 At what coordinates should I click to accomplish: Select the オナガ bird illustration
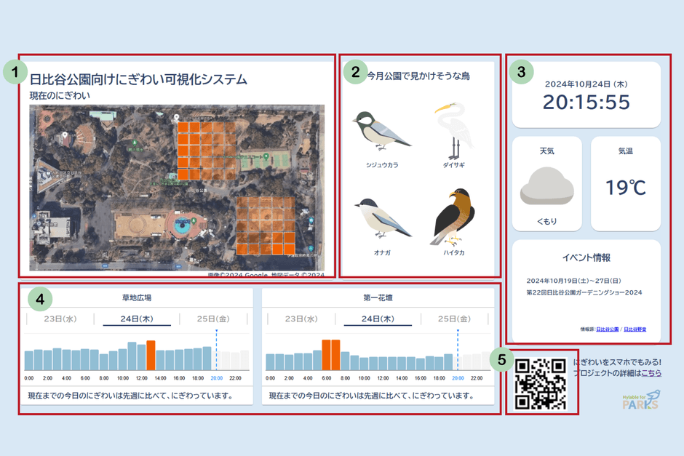[381, 220]
